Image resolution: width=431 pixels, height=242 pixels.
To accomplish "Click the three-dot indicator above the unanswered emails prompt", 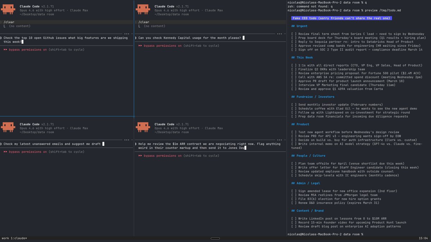I will 127,140.
